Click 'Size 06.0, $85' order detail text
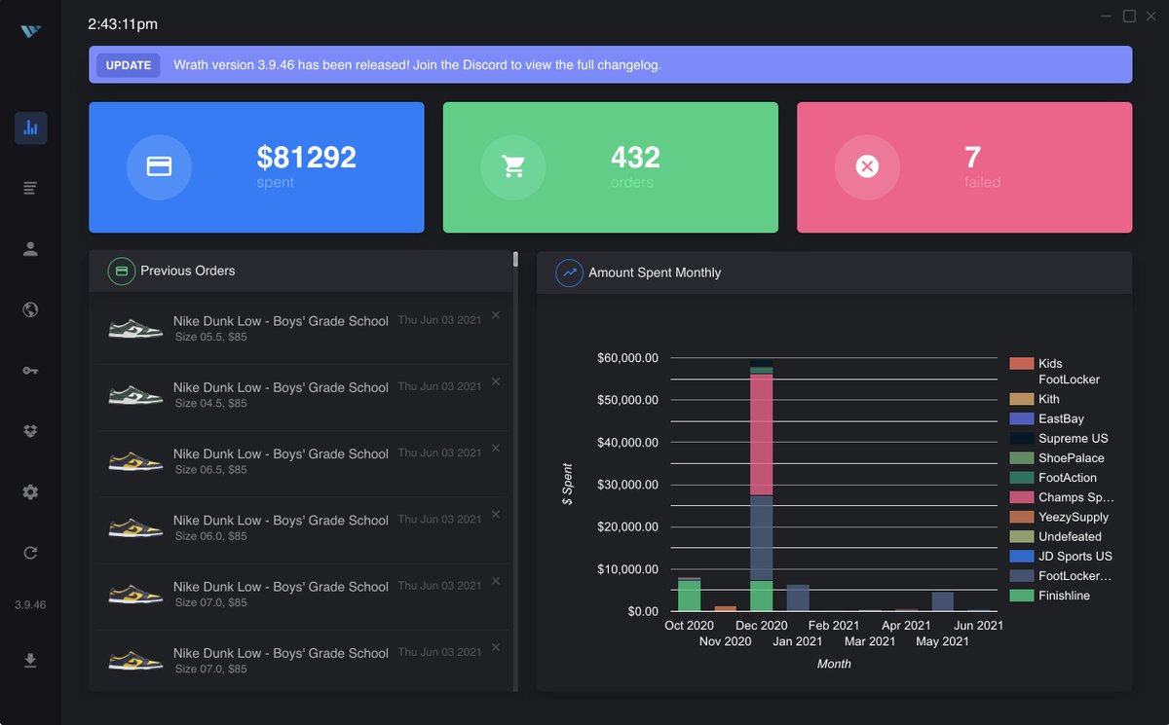1169x725 pixels. pyautogui.click(x=210, y=536)
